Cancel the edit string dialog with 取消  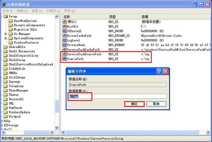point(156,104)
